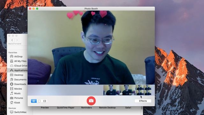Click the Kiosk house icon
The height and width of the screenshot is (115, 204).
click(11, 103)
